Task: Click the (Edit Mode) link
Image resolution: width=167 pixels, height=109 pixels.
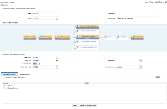Action: pyautogui.click(x=4, y=5)
